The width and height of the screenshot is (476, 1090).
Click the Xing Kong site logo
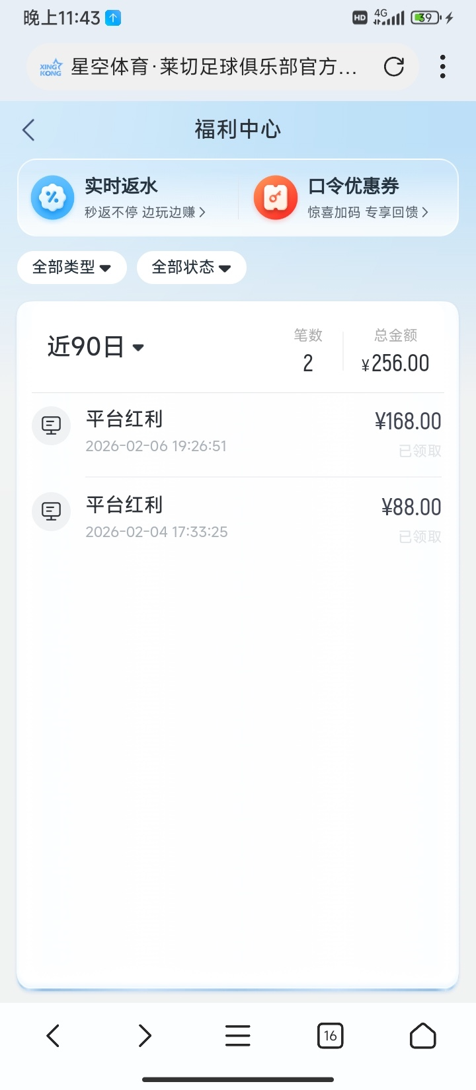(x=51, y=67)
